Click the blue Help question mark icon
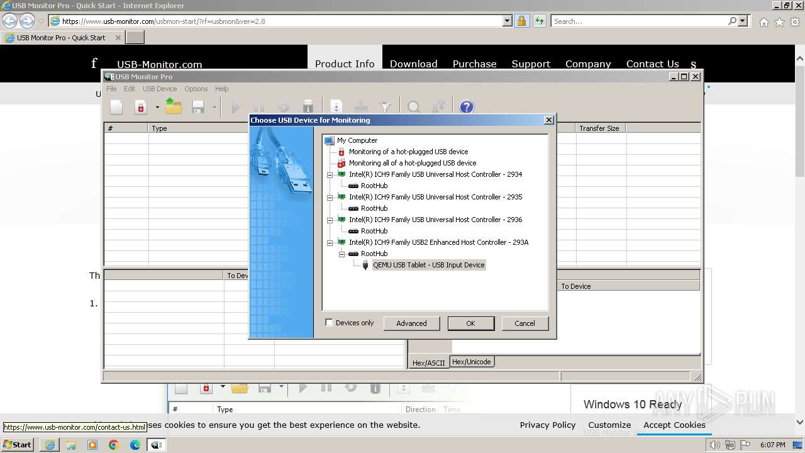The width and height of the screenshot is (805, 453). 466,107
